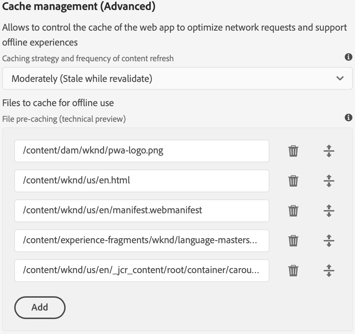The width and height of the screenshot is (355, 334).
Task: Click reorder control beside en.html entry
Action: pyautogui.click(x=329, y=181)
